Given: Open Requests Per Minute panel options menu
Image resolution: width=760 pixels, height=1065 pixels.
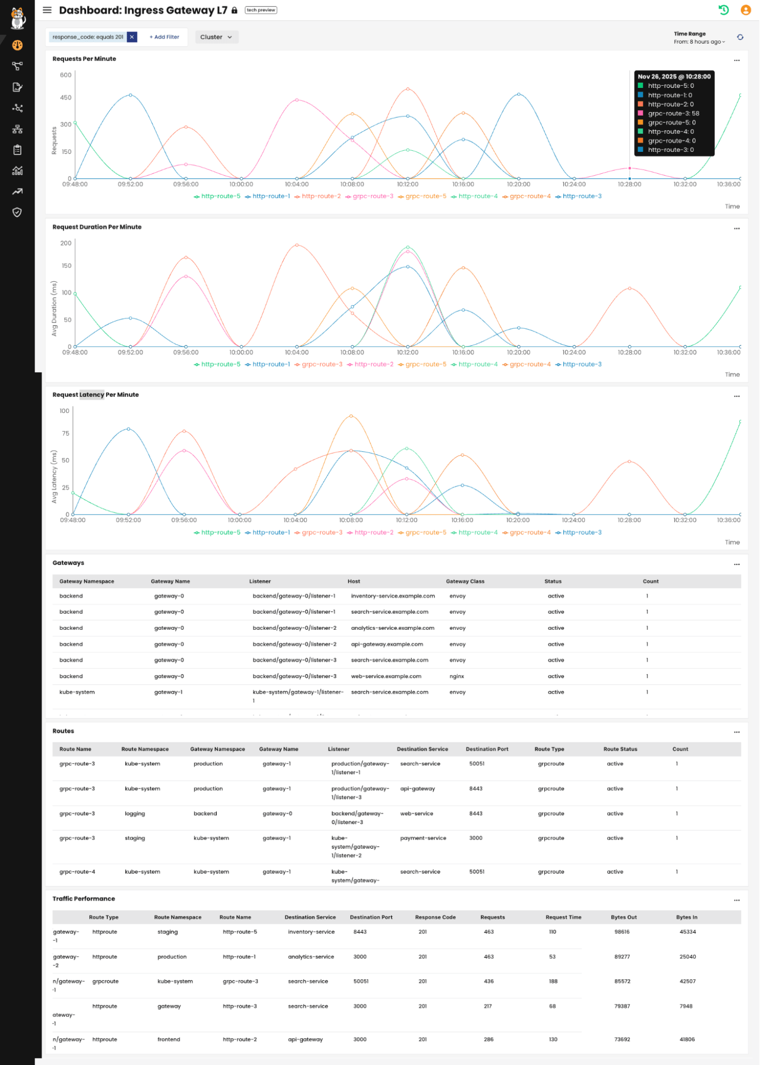Looking at the screenshot, I should click(737, 60).
